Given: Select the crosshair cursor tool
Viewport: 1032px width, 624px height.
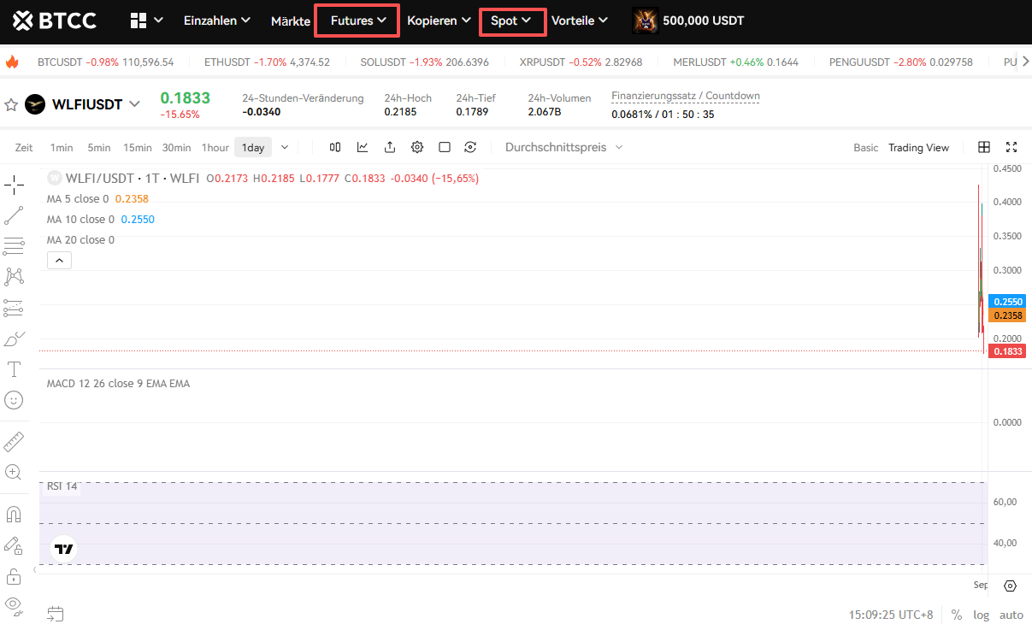Looking at the screenshot, I should coord(14,185).
